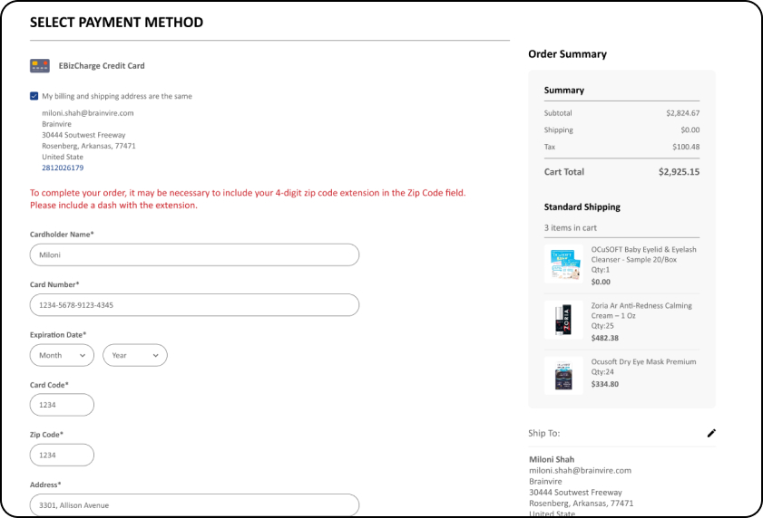Click the Address input field

point(194,505)
